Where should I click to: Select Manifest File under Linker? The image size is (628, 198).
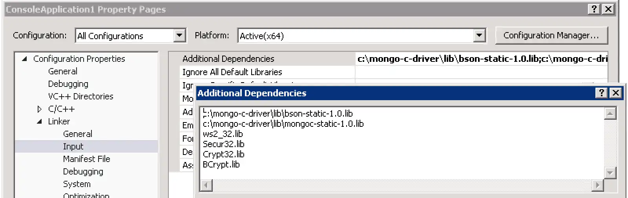[x=87, y=159]
